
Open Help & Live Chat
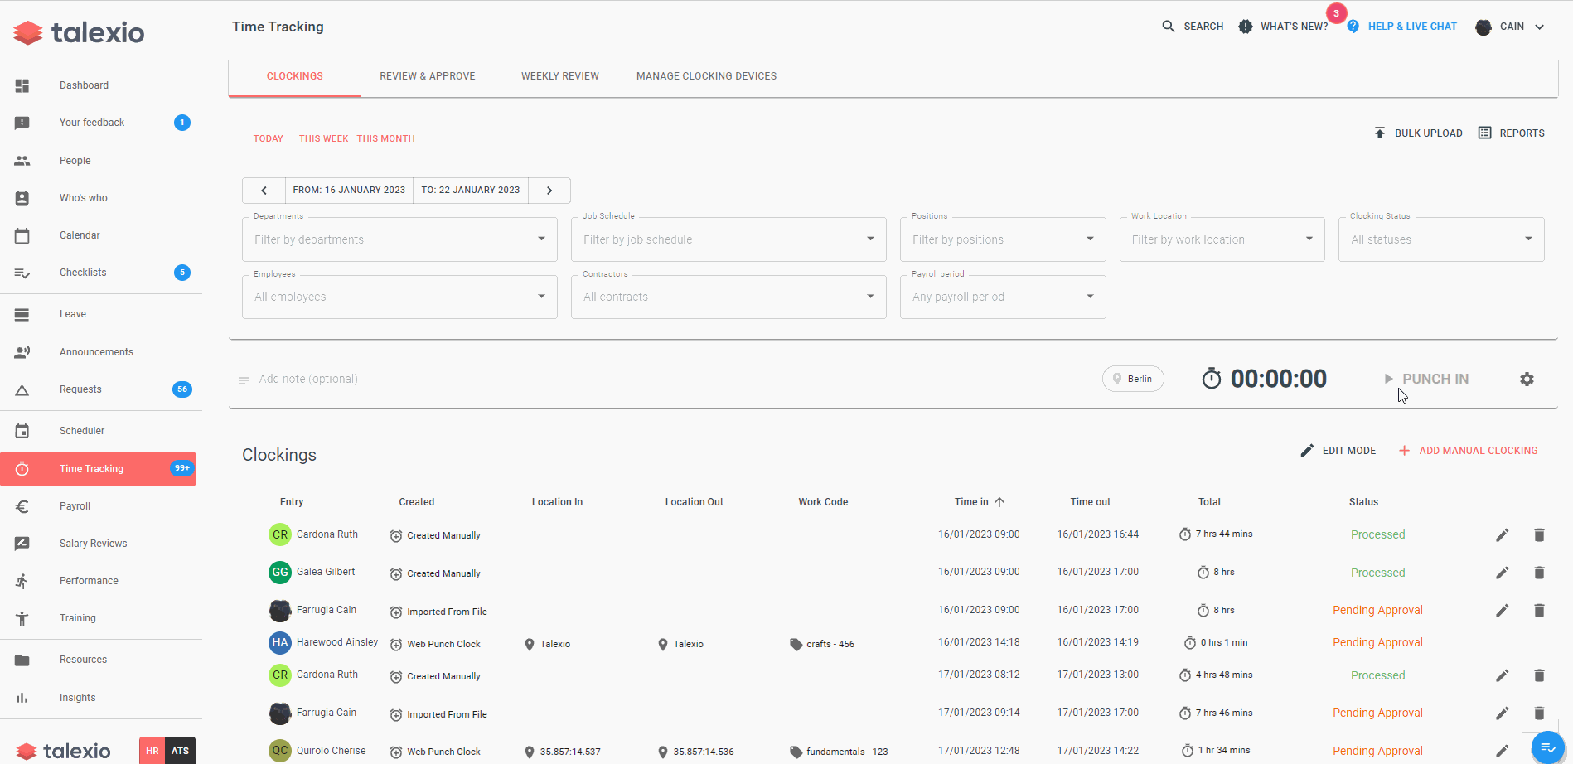pos(1411,26)
